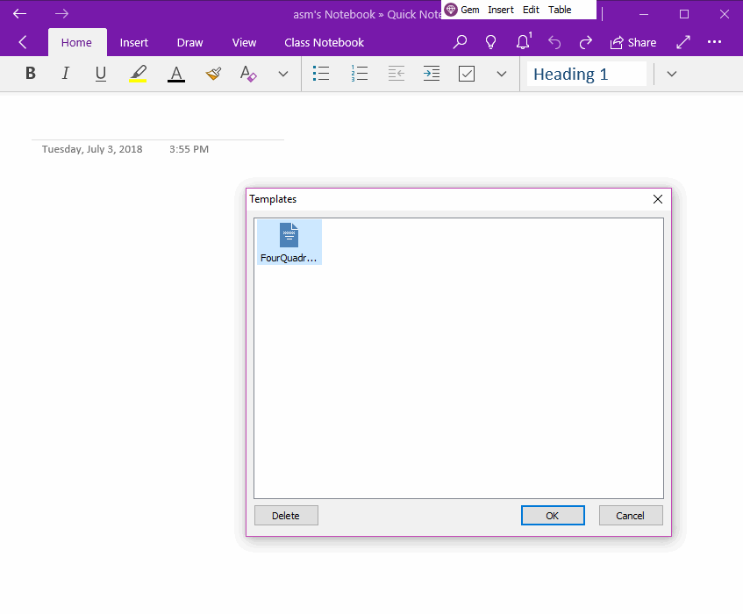
Task: Cancel the Templates dialog
Action: [x=631, y=516]
